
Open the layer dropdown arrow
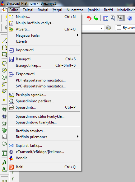tap(102, 28)
